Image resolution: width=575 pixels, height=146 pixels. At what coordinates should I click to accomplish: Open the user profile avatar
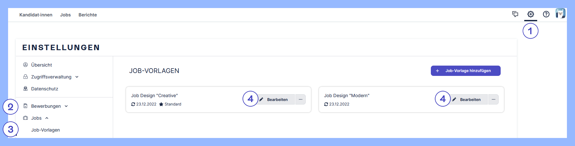coord(560,14)
